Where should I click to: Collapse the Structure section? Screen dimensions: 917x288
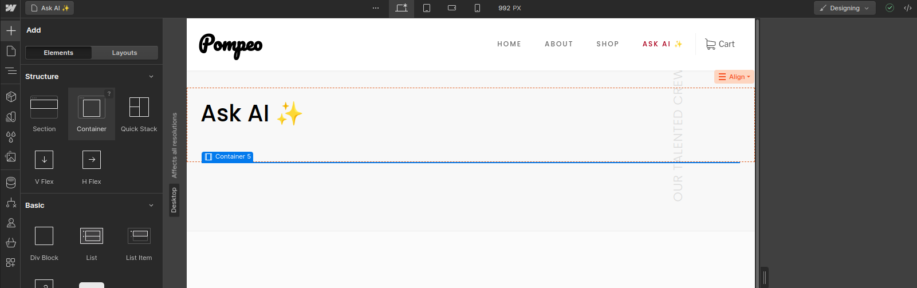click(151, 77)
